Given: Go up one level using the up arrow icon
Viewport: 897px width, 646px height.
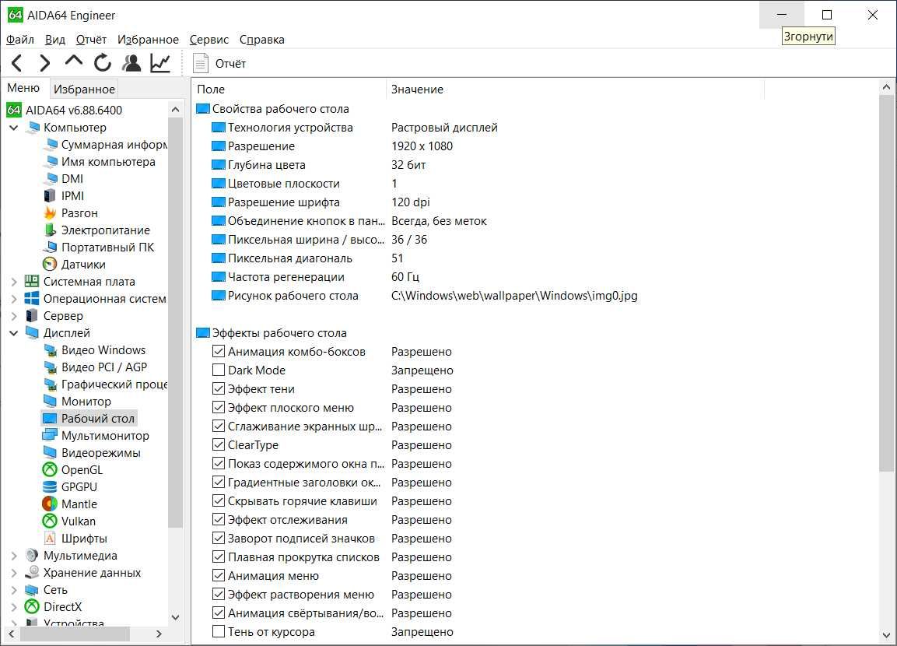Looking at the screenshot, I should click(74, 61).
